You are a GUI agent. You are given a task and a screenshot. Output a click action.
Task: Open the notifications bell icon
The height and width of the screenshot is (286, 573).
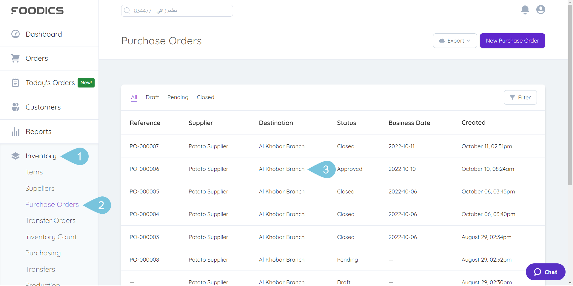(x=525, y=10)
